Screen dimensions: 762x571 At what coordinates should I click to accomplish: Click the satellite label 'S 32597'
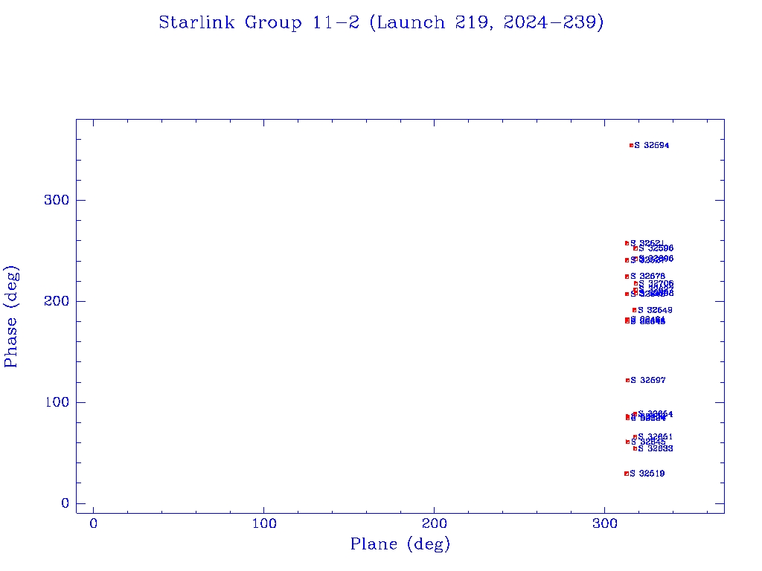(648, 380)
